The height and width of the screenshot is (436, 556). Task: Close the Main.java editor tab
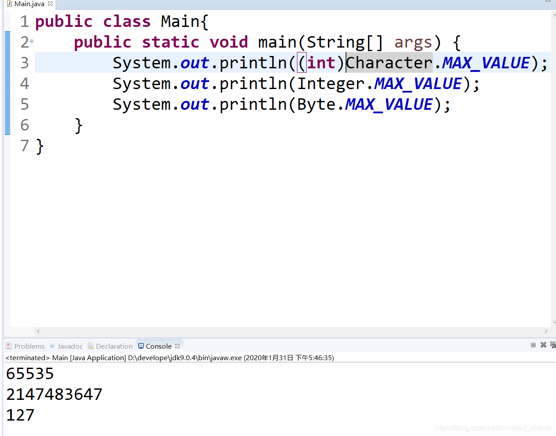click(50, 4)
